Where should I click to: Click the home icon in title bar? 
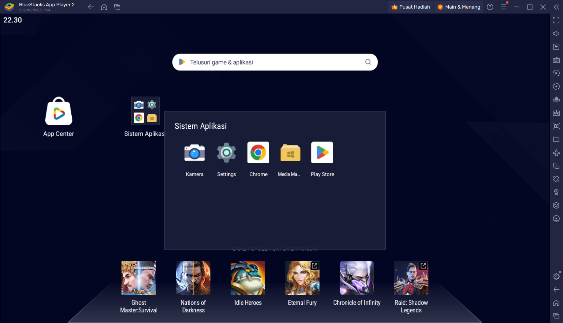(104, 7)
